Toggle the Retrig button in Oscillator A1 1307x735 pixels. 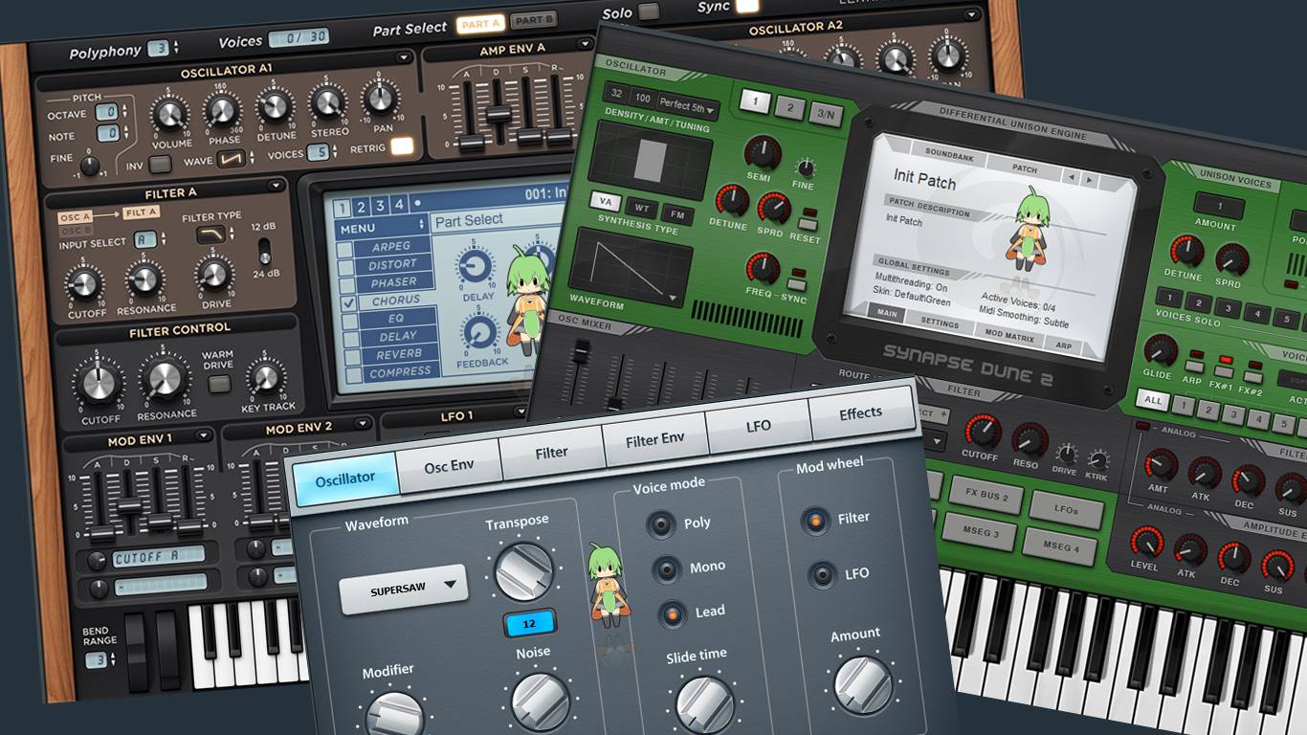(403, 145)
